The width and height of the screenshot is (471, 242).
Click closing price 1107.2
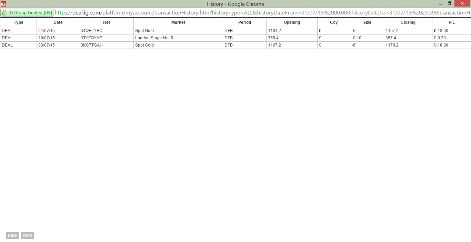392,31
